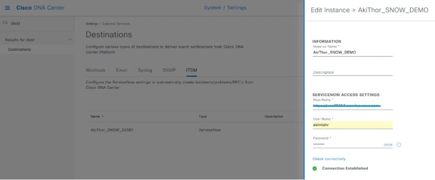Open Destinations in the search results
This screenshot has width=435, height=180.
click(20, 49)
